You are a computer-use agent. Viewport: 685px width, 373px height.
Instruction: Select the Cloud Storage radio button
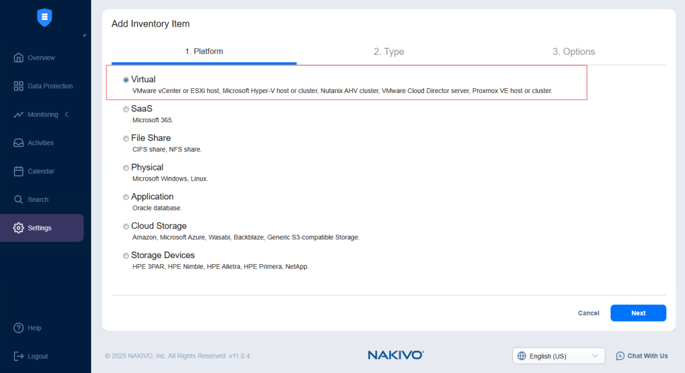point(126,226)
